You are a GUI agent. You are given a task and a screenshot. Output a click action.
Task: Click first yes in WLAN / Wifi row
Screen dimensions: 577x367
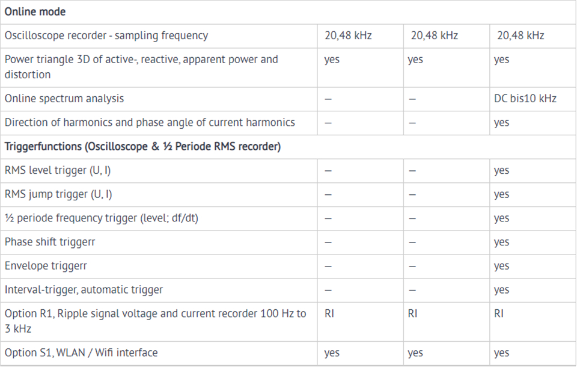[x=332, y=353]
